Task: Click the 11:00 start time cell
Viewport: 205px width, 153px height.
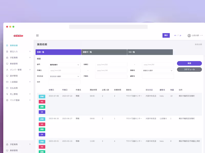Action: tap(92, 141)
